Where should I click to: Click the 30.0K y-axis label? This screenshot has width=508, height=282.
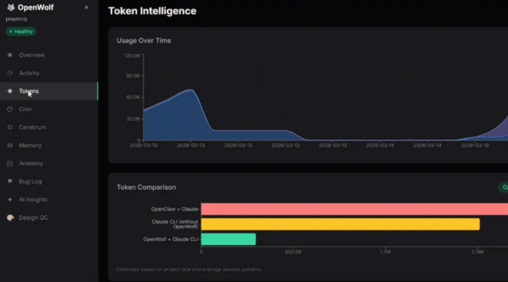click(133, 118)
